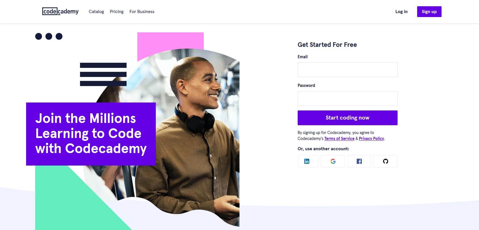
Task: Sign up with the GitHub icon
Action: point(385,161)
